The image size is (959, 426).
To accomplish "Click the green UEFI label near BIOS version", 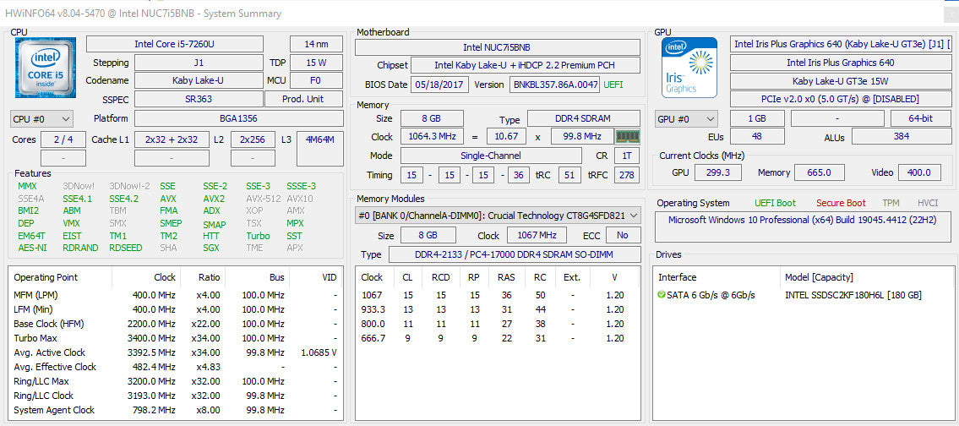I will [613, 85].
